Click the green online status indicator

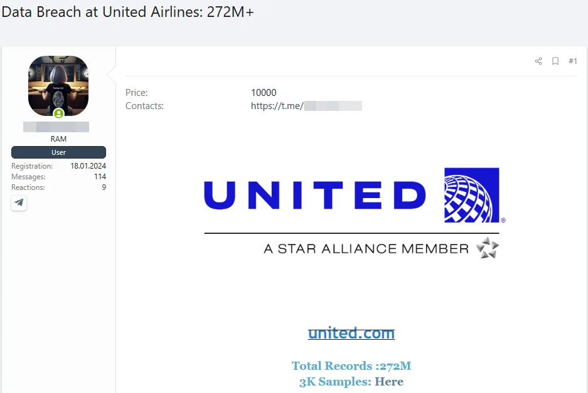(x=58, y=113)
